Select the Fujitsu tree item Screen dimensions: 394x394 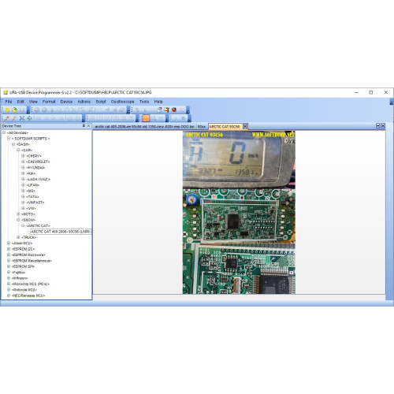(x=18, y=272)
